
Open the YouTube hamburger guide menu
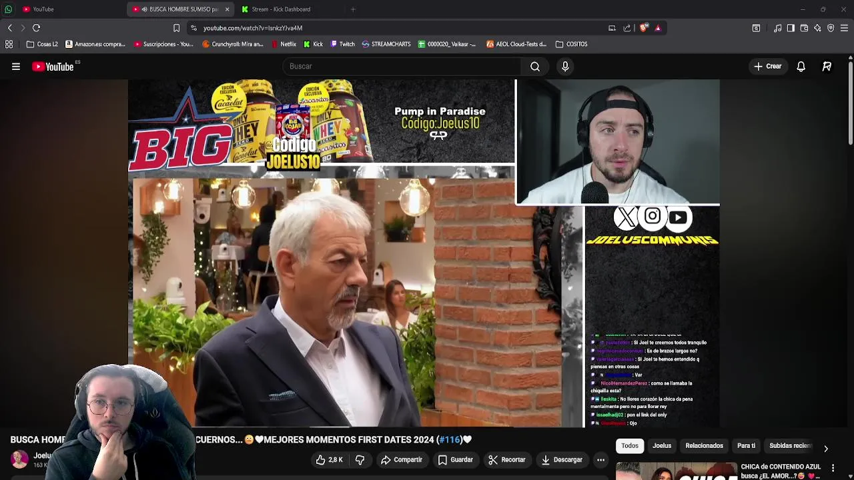click(16, 67)
